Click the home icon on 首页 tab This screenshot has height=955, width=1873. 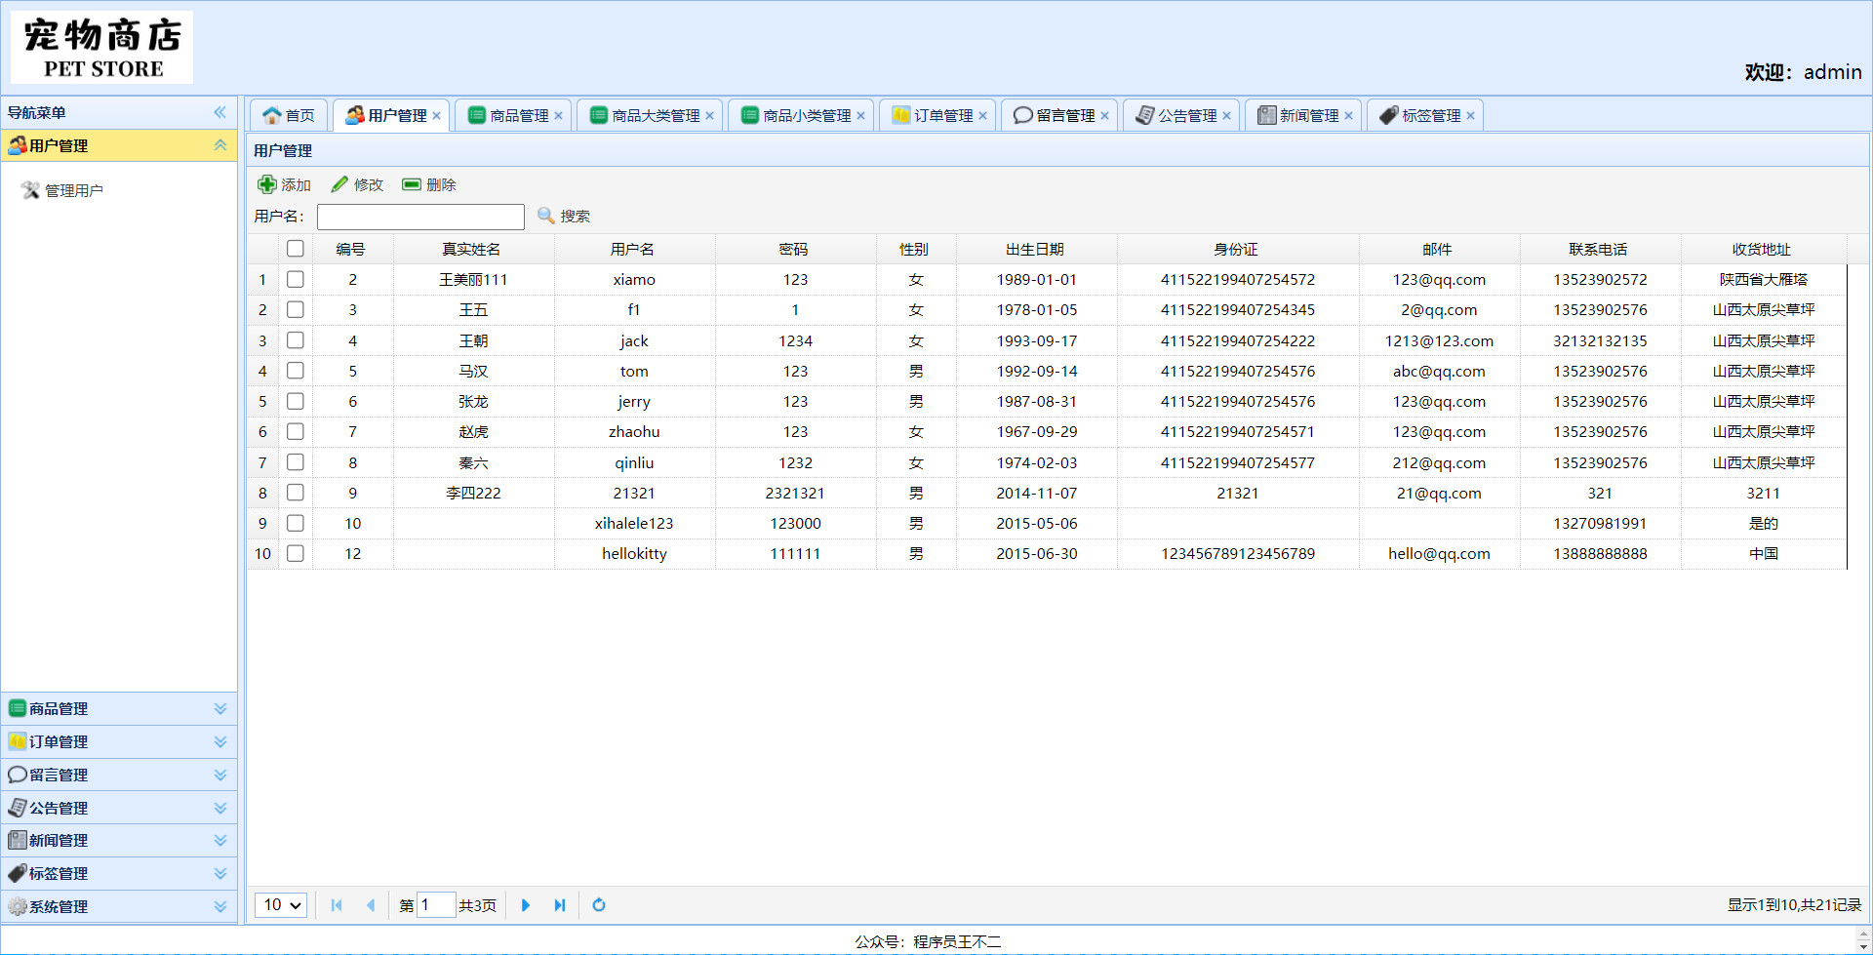[x=272, y=115]
